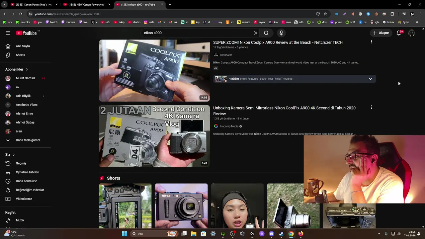Open the insta bookmark
Screen dimensions: 425x239
point(149,22)
